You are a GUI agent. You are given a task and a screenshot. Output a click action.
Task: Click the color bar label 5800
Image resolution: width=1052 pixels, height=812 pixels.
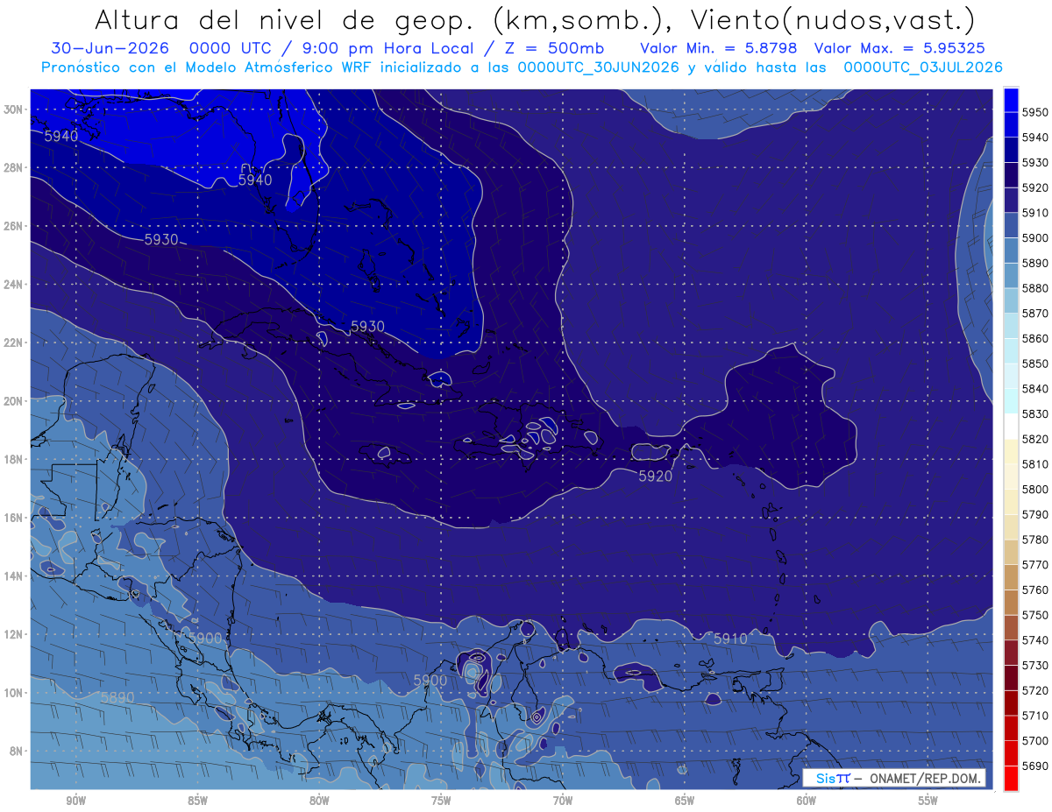coord(1035,489)
